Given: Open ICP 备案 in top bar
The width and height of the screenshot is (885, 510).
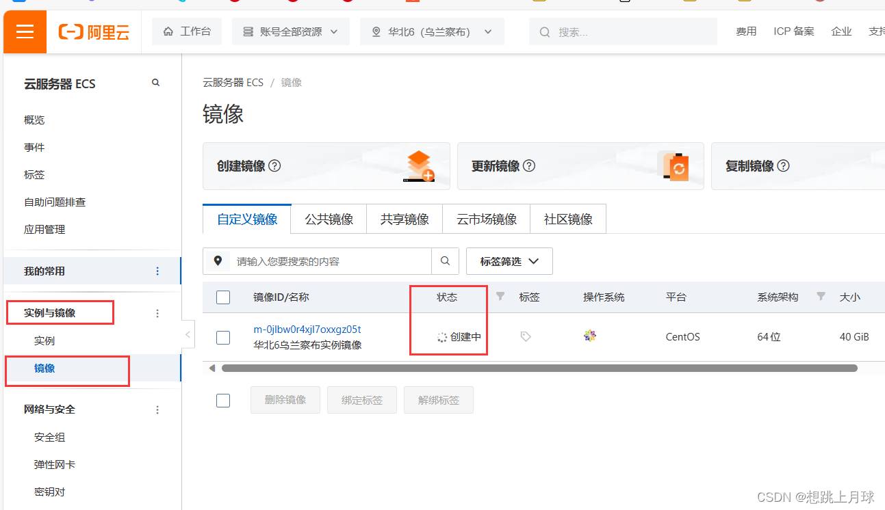Looking at the screenshot, I should pyautogui.click(x=794, y=31).
